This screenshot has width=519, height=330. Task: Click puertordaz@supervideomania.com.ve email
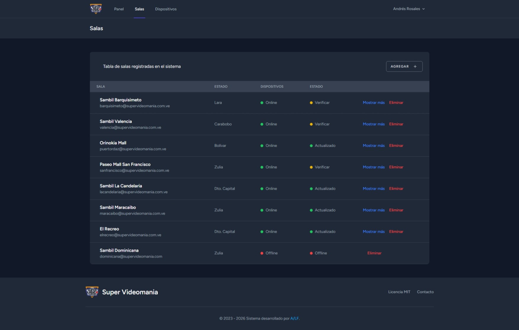[133, 149]
